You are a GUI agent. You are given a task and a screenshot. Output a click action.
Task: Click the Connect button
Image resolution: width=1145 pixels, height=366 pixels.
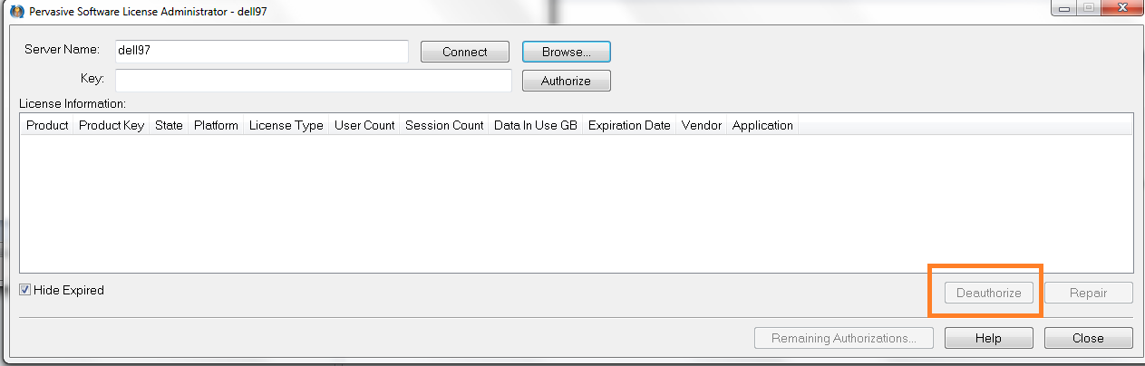(465, 52)
